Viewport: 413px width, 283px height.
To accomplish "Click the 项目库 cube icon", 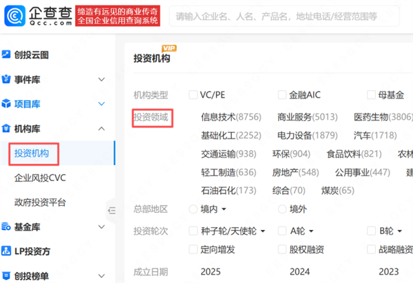I will 6,104.
